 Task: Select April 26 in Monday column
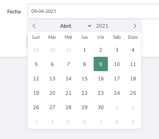36,107
